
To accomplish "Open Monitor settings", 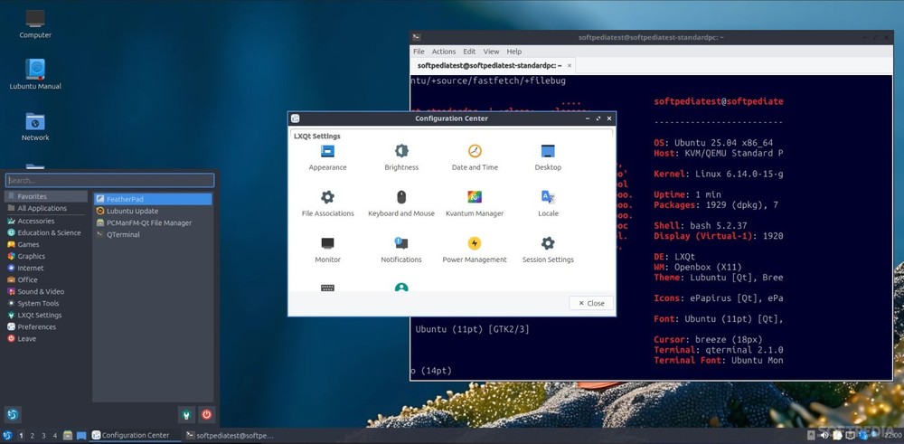I will click(327, 250).
